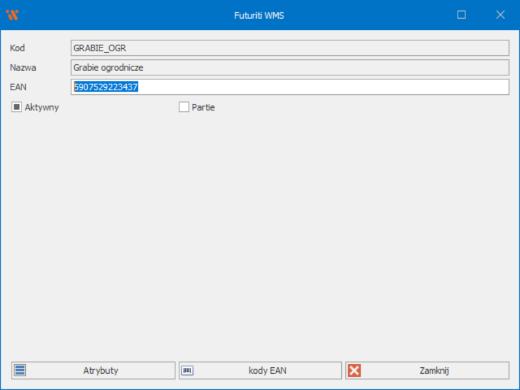Toggle the Aktywny checkbox
Image resolution: width=520 pixels, height=390 pixels.
click(17, 107)
